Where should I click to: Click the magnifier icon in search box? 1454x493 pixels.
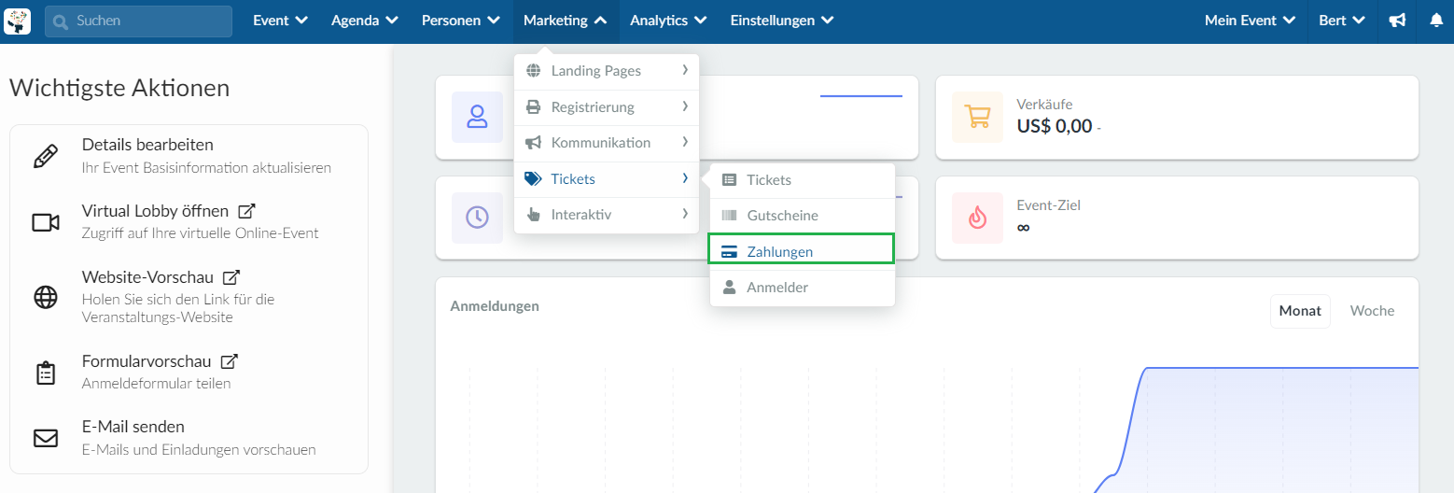[x=62, y=21]
